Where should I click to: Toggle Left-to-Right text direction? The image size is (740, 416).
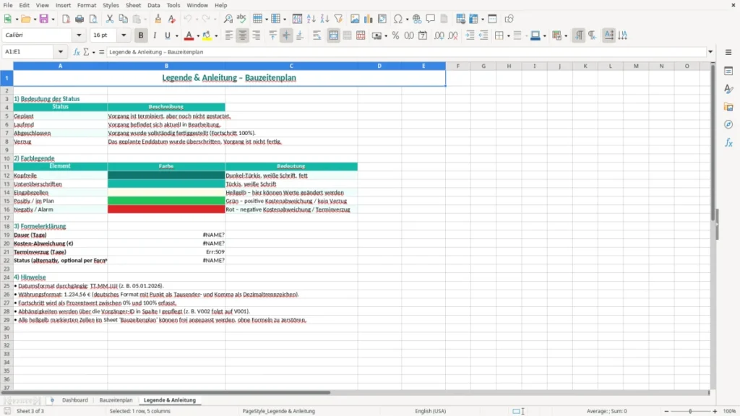point(579,35)
